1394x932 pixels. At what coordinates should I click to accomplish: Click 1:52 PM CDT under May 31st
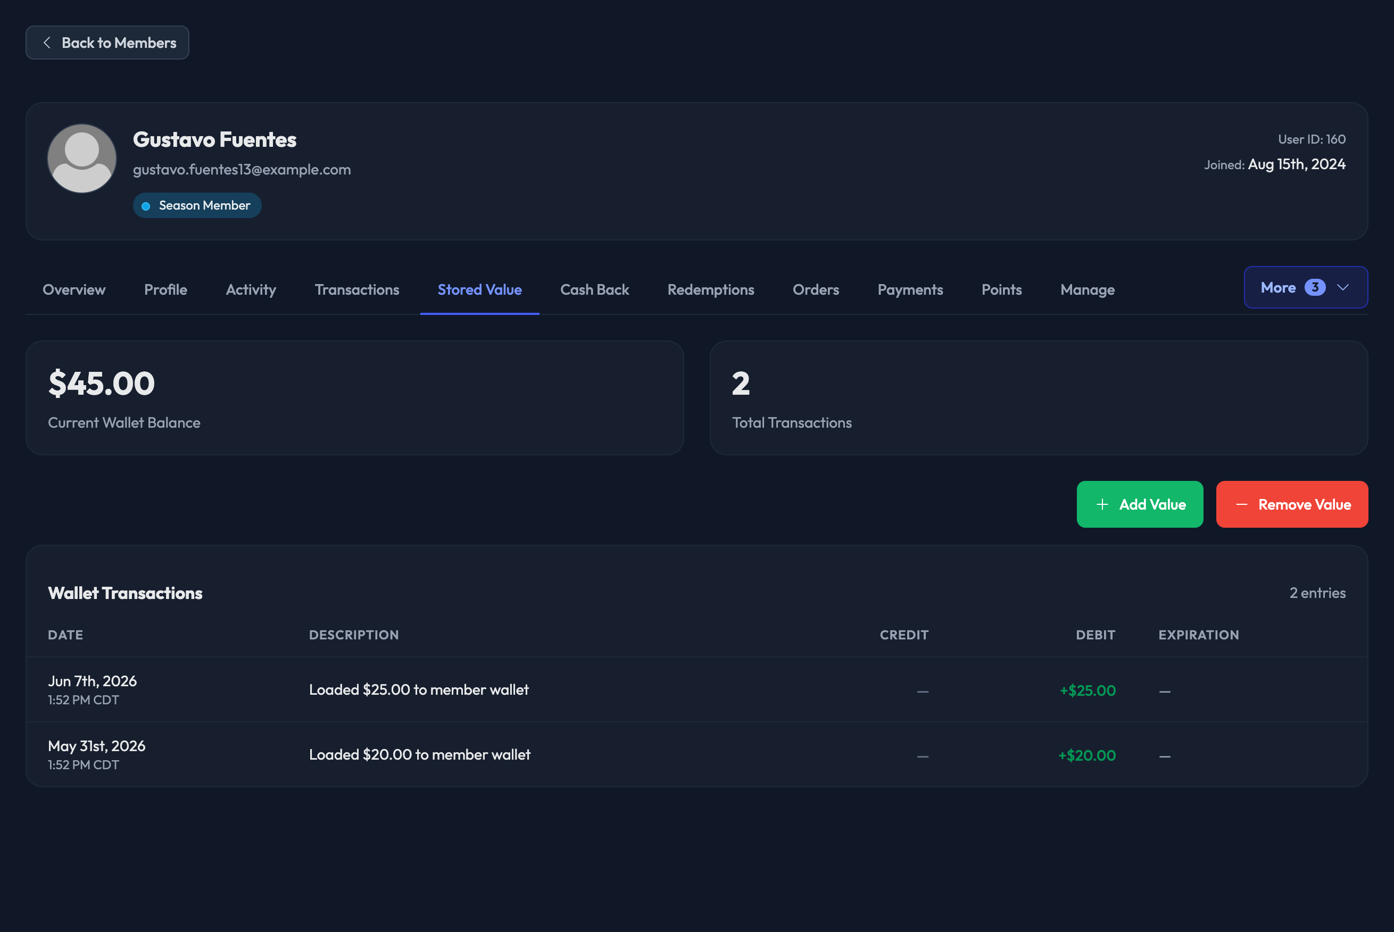(x=83, y=765)
